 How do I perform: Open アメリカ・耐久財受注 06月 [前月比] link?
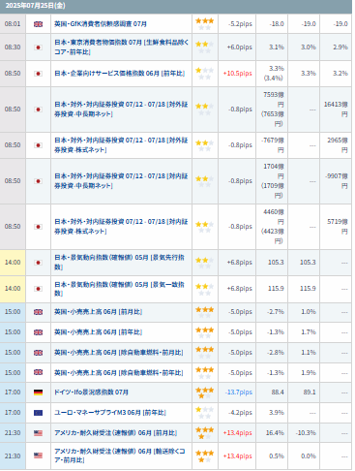pyautogui.click(x=115, y=433)
